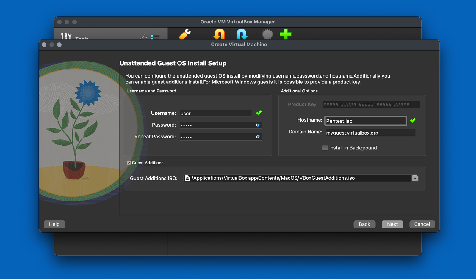The width and height of the screenshot is (476, 279).
Task: Click the gray New machine gear icon
Action: point(267,34)
